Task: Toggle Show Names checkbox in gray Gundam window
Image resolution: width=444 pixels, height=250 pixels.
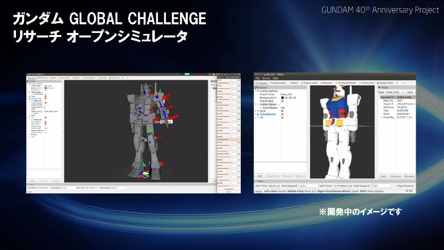Action: (45, 122)
